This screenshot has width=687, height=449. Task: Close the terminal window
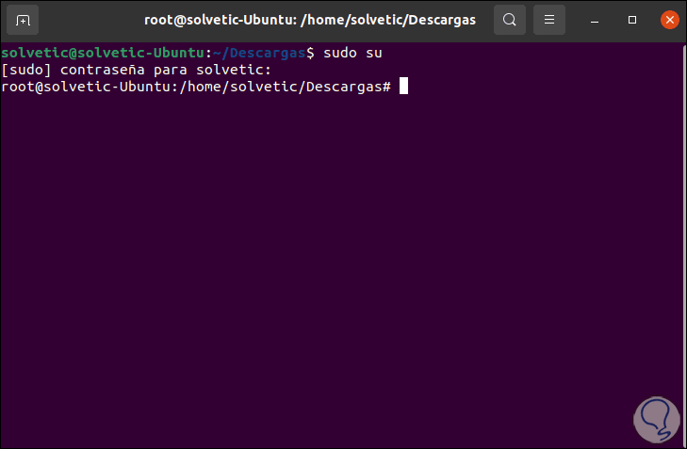[669, 20]
